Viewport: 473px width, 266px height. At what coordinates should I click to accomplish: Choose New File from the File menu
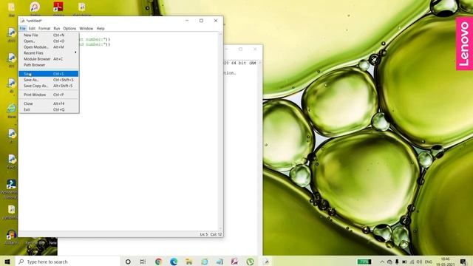(x=49, y=35)
